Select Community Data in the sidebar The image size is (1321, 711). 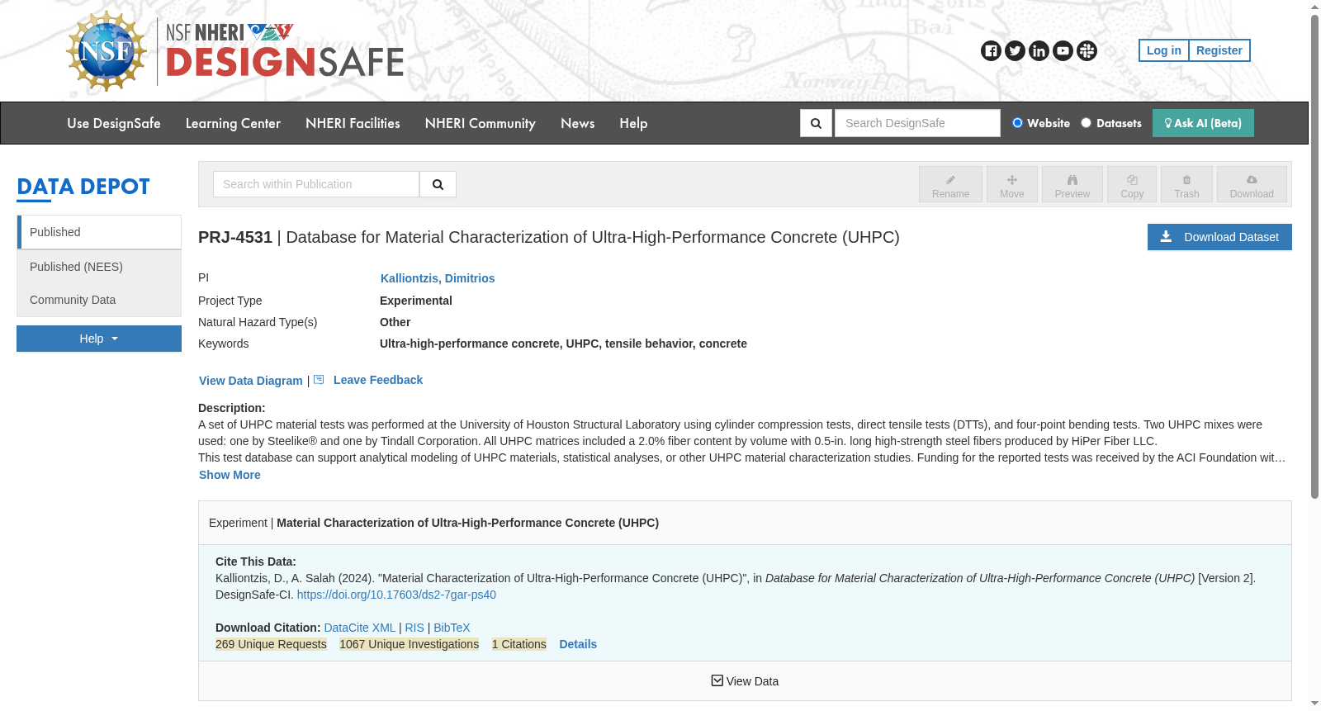pyautogui.click(x=99, y=300)
